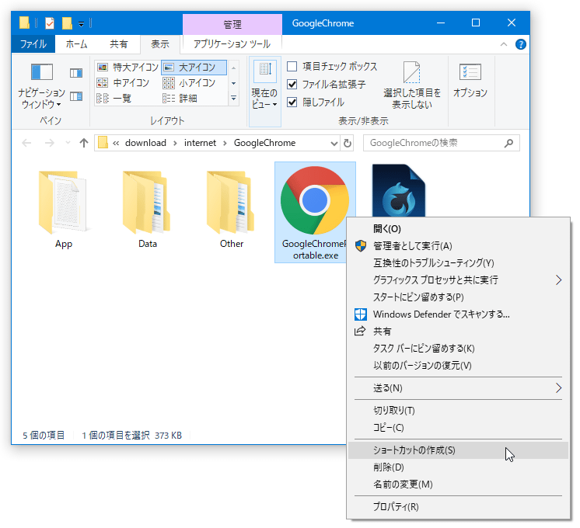The height and width of the screenshot is (528, 580).
Task: Select the App folder
Action: click(x=64, y=210)
